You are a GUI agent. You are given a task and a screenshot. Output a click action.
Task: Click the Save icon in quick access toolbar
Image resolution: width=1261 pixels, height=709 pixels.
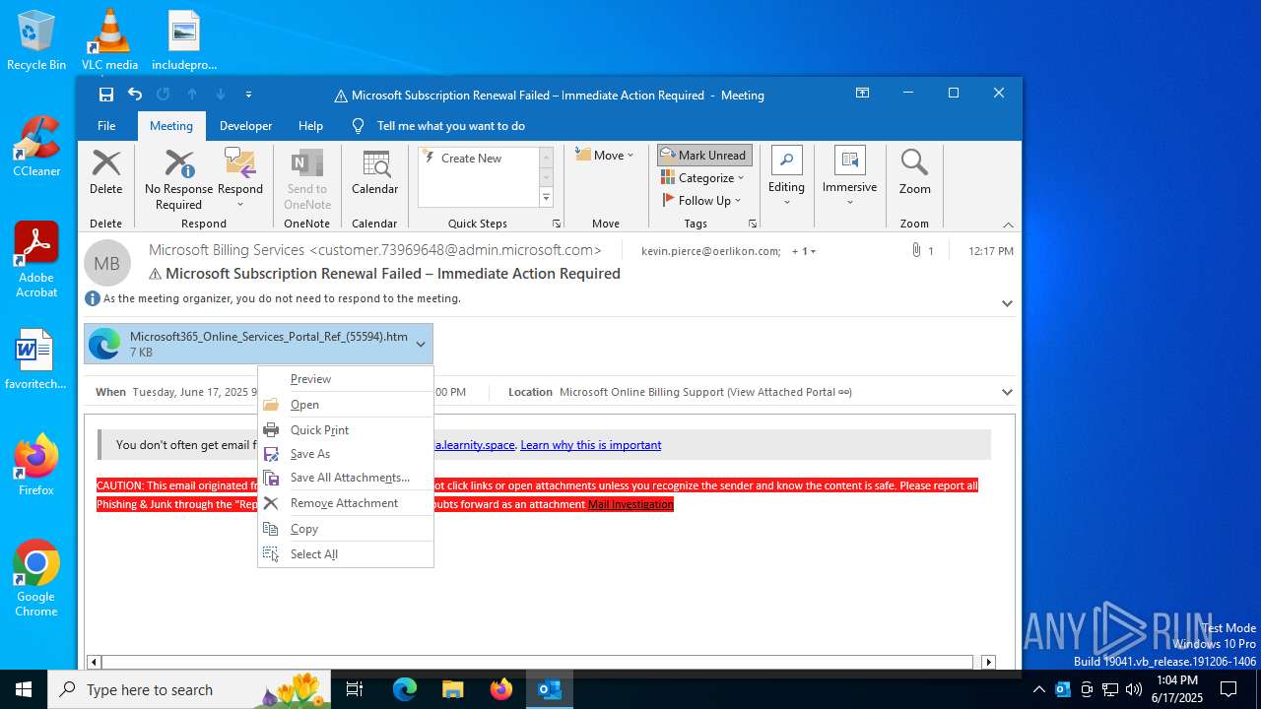click(106, 95)
